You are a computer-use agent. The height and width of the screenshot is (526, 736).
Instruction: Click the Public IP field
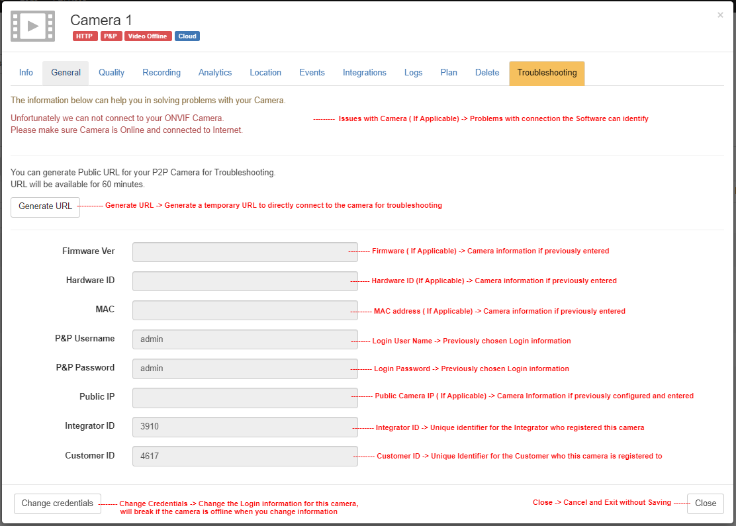pos(245,398)
